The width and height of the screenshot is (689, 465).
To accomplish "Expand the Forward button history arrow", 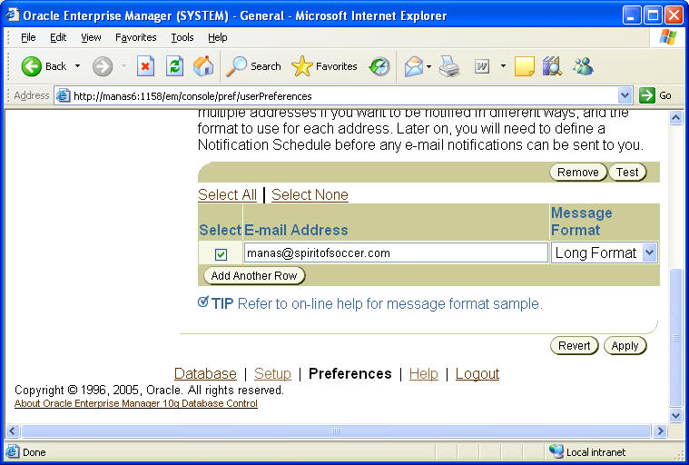I will [124, 66].
